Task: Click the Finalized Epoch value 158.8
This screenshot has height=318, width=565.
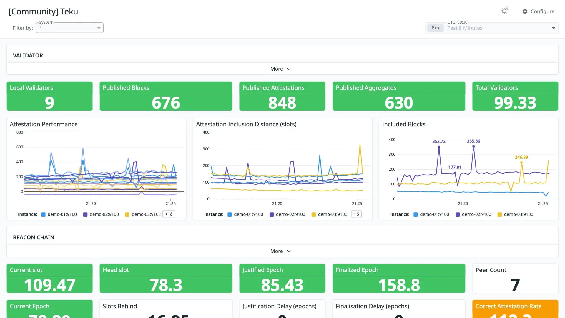Action: [x=399, y=285]
